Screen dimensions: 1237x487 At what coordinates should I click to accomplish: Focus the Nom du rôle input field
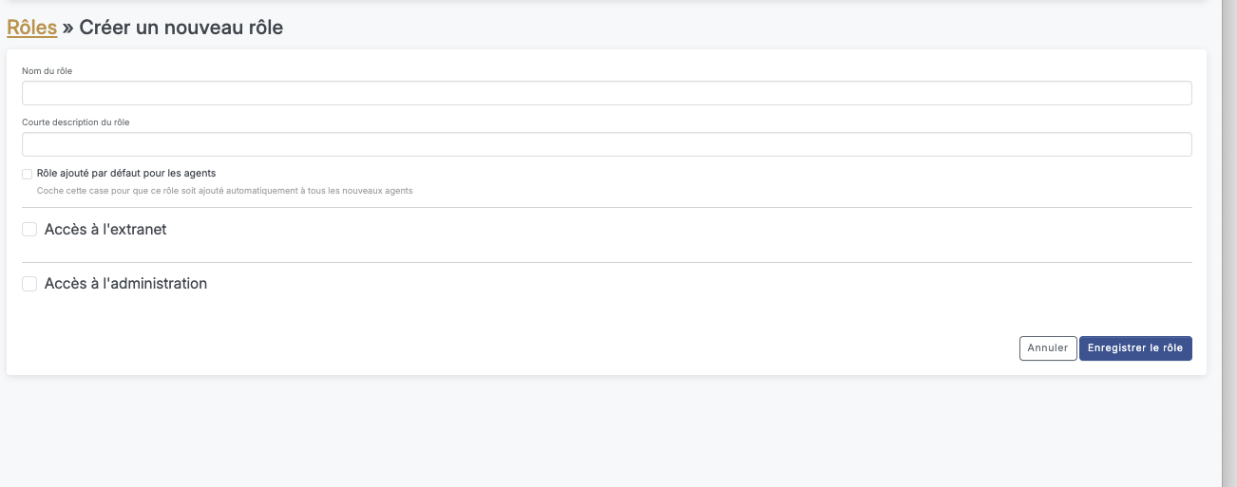coord(606,93)
